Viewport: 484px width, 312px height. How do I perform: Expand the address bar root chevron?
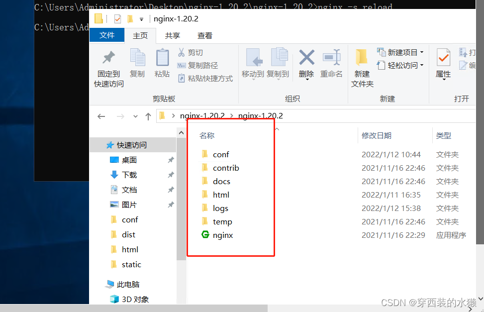tap(174, 116)
